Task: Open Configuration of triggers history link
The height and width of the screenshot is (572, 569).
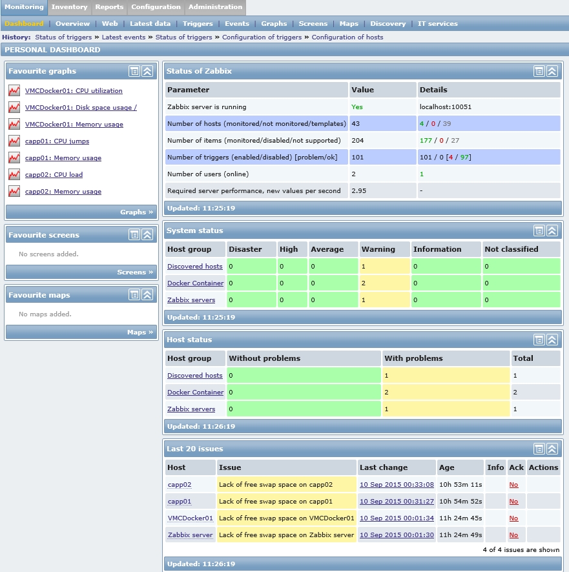Action: click(x=262, y=37)
